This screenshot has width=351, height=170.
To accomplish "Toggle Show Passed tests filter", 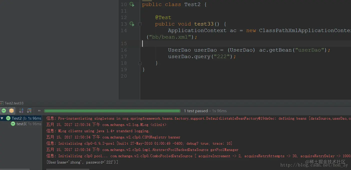I will tap(4, 111).
